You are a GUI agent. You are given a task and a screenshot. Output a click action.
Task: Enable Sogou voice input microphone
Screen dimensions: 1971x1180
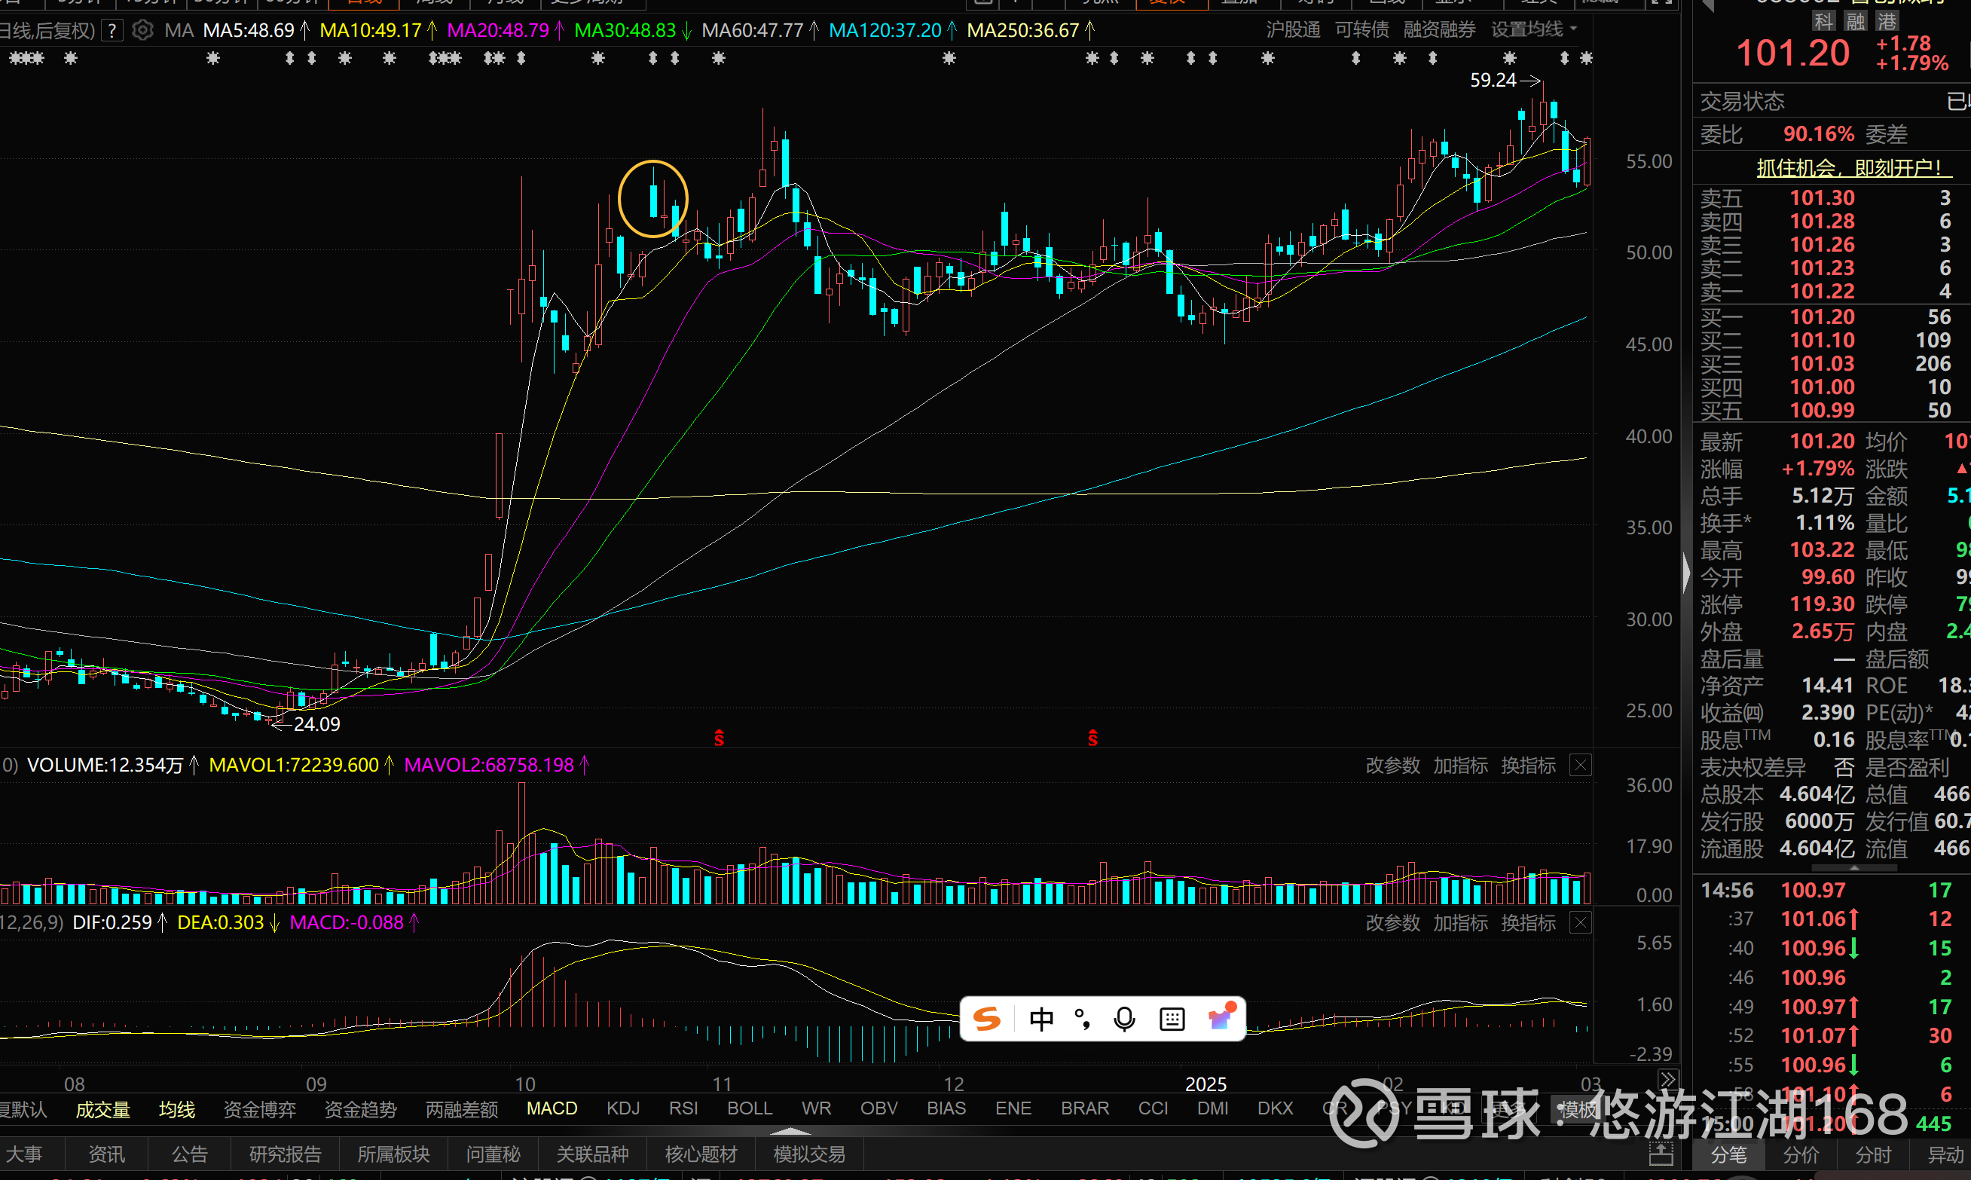1124,1019
